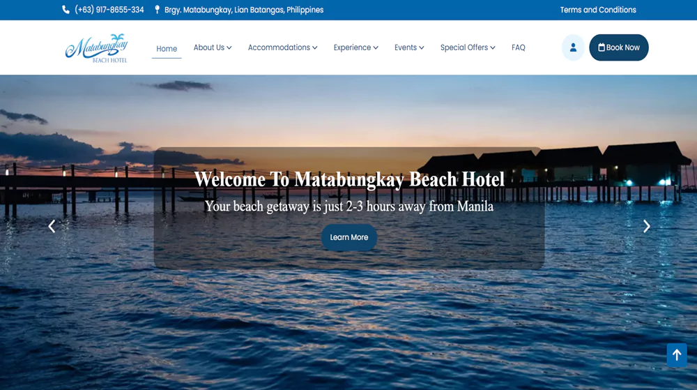
Task: Call the hotel phone number link
Action: 109,10
